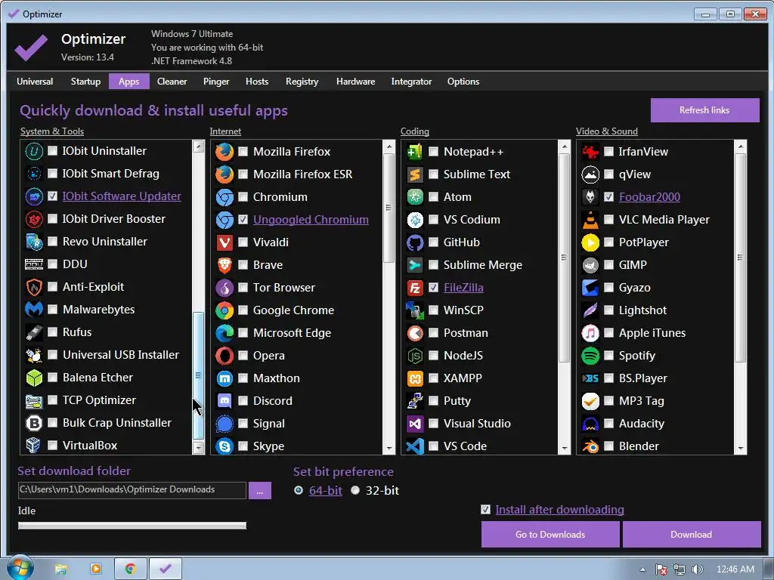This screenshot has height=580, width=774.
Task: Click Video & Sound list scroll-up arrow
Action: pos(740,147)
